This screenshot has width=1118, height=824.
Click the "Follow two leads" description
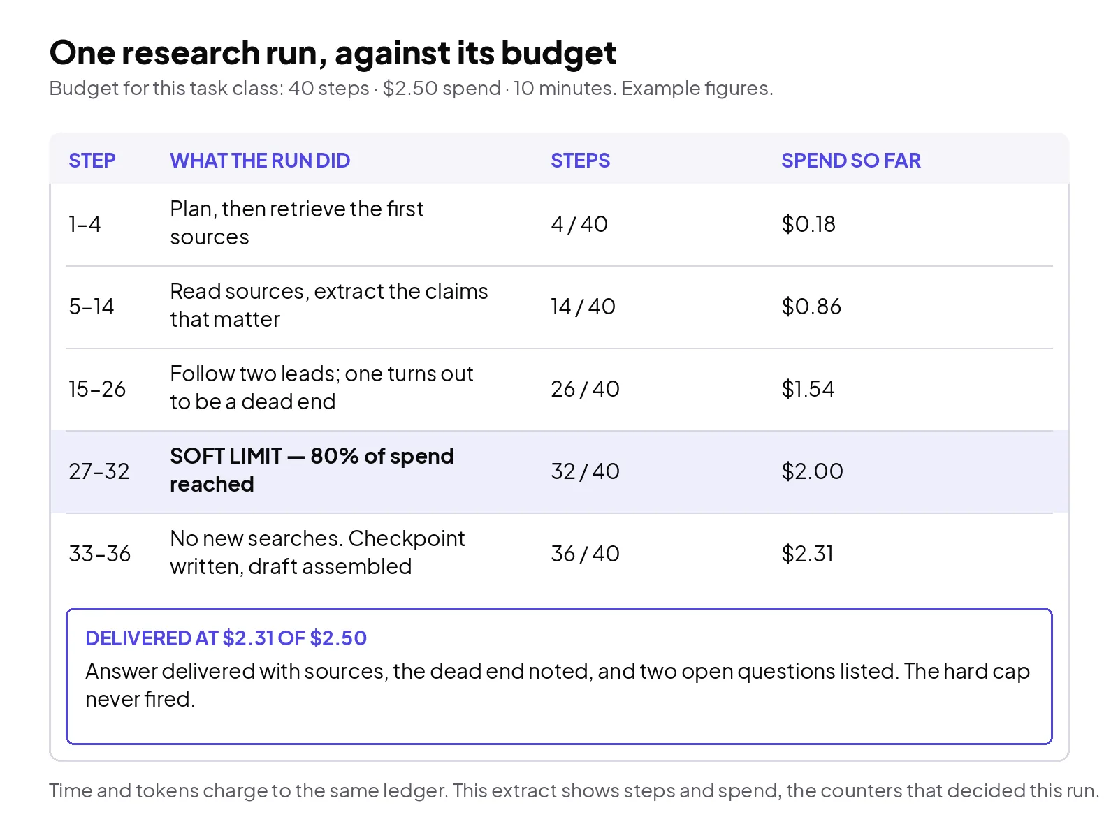[x=321, y=388]
